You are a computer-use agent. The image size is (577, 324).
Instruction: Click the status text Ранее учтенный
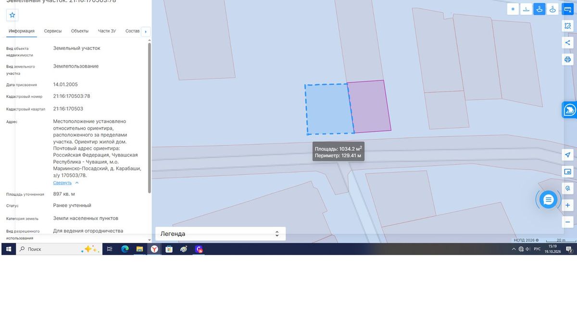72,205
